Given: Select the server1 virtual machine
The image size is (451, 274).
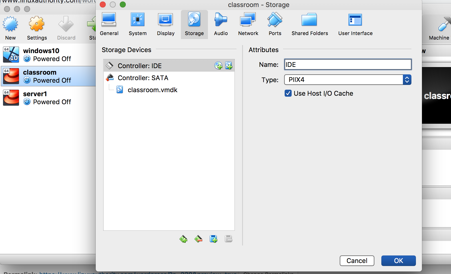Looking at the screenshot, I should coord(48,98).
